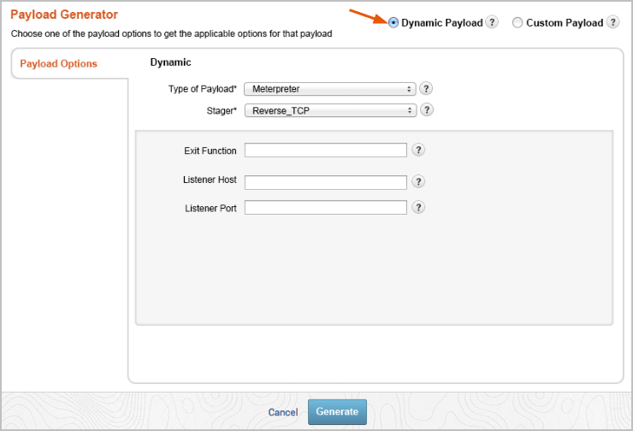Image resolution: width=633 pixels, height=431 pixels.
Task: Expand the Stager dropdown
Action: point(329,110)
